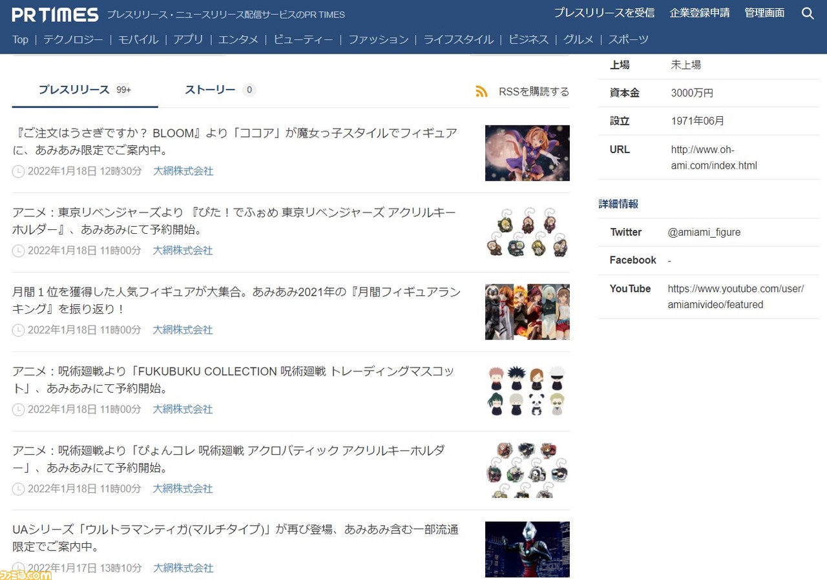This screenshot has width=827, height=580.
Task: Open グルメ category
Action: 578,39
